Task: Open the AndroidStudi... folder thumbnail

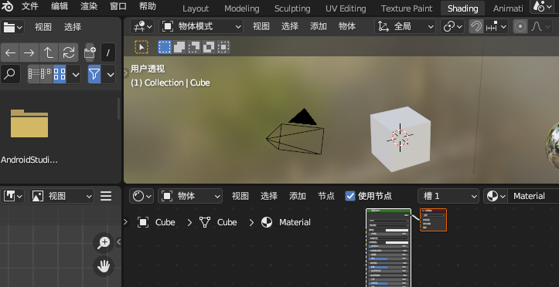Action: click(x=29, y=123)
